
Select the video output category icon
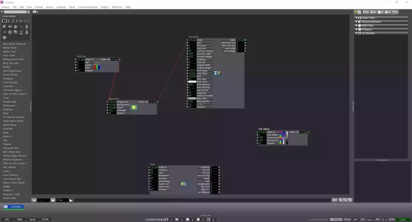click(16, 21)
